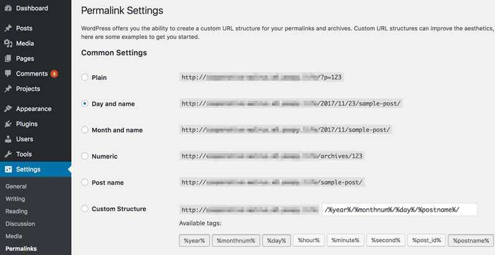Click the Appearance paintbrush icon
Screen dimensions: 495x255
[8, 109]
